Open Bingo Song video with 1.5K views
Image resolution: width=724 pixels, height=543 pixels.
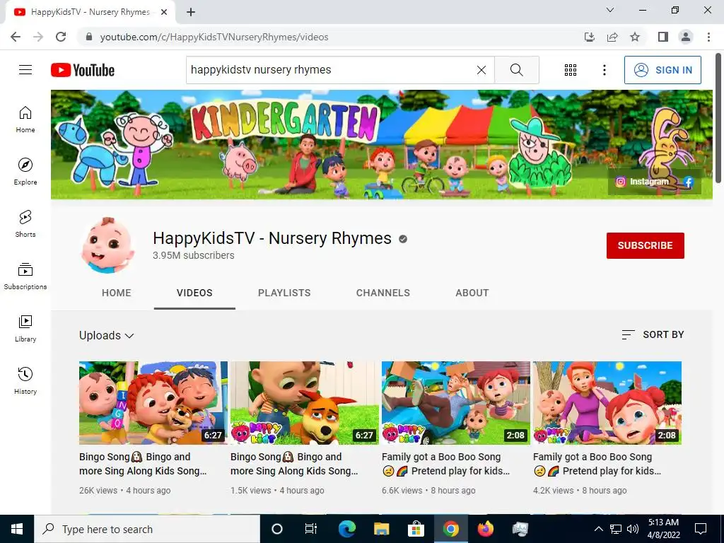[294, 464]
